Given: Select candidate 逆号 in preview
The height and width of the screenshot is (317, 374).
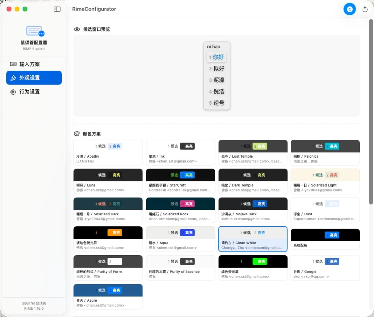Looking at the screenshot, I should (x=216, y=103).
